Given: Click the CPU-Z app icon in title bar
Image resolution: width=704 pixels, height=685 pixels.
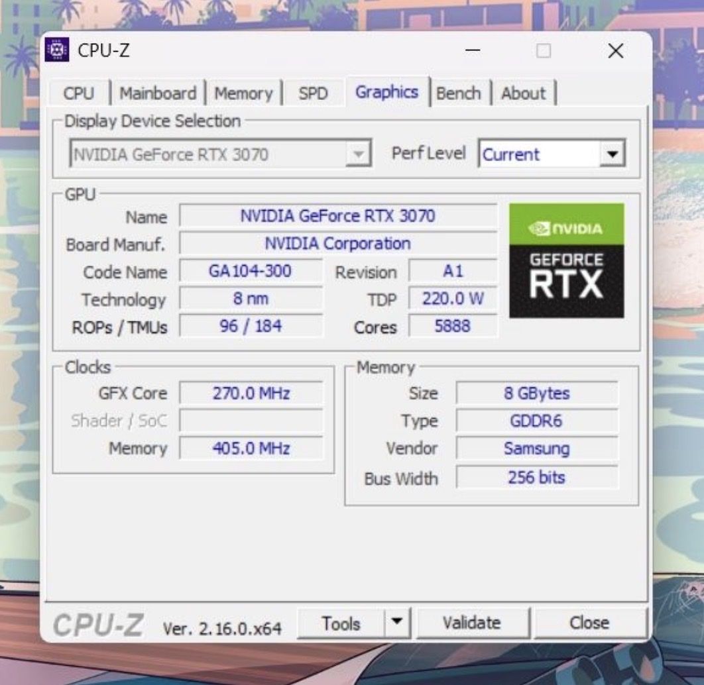Looking at the screenshot, I should [x=57, y=50].
